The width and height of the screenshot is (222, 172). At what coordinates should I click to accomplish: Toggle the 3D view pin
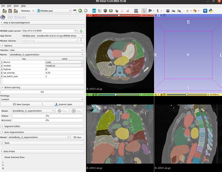click(155, 15)
